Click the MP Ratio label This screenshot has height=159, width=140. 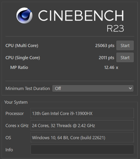point(19,67)
